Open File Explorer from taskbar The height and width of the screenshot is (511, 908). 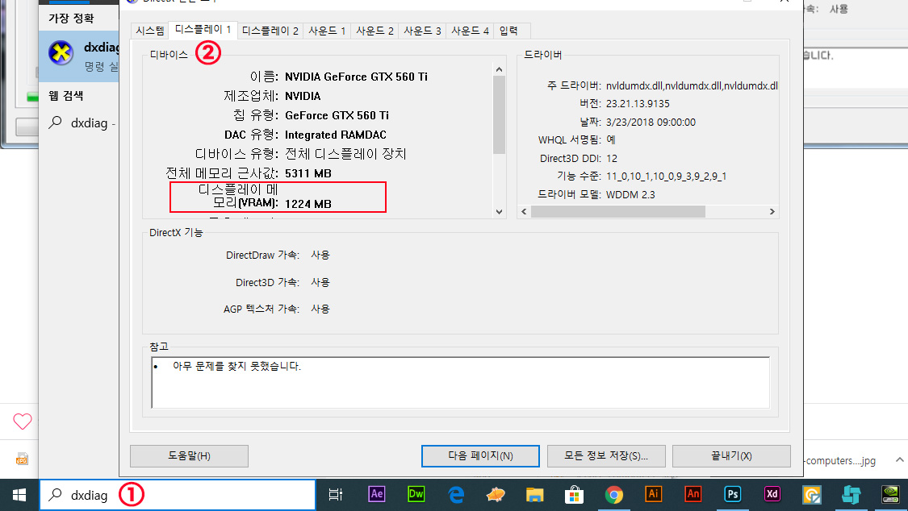[x=534, y=495]
